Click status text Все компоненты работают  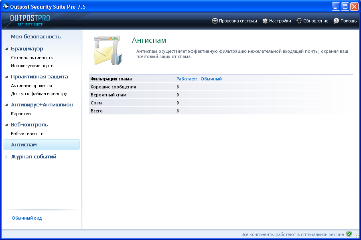pos(293,234)
